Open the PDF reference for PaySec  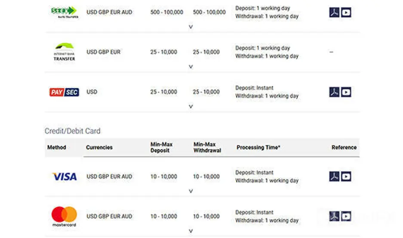pyautogui.click(x=334, y=92)
